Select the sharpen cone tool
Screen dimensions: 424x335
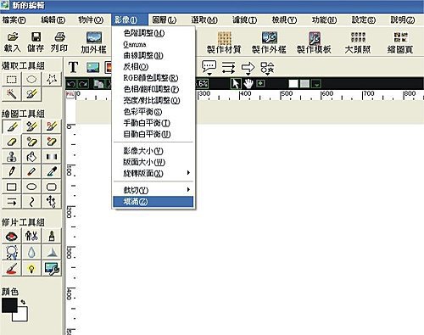[x=52, y=252]
